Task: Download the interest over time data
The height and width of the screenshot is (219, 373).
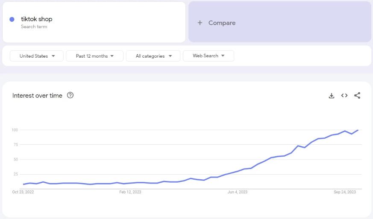Action: point(332,96)
